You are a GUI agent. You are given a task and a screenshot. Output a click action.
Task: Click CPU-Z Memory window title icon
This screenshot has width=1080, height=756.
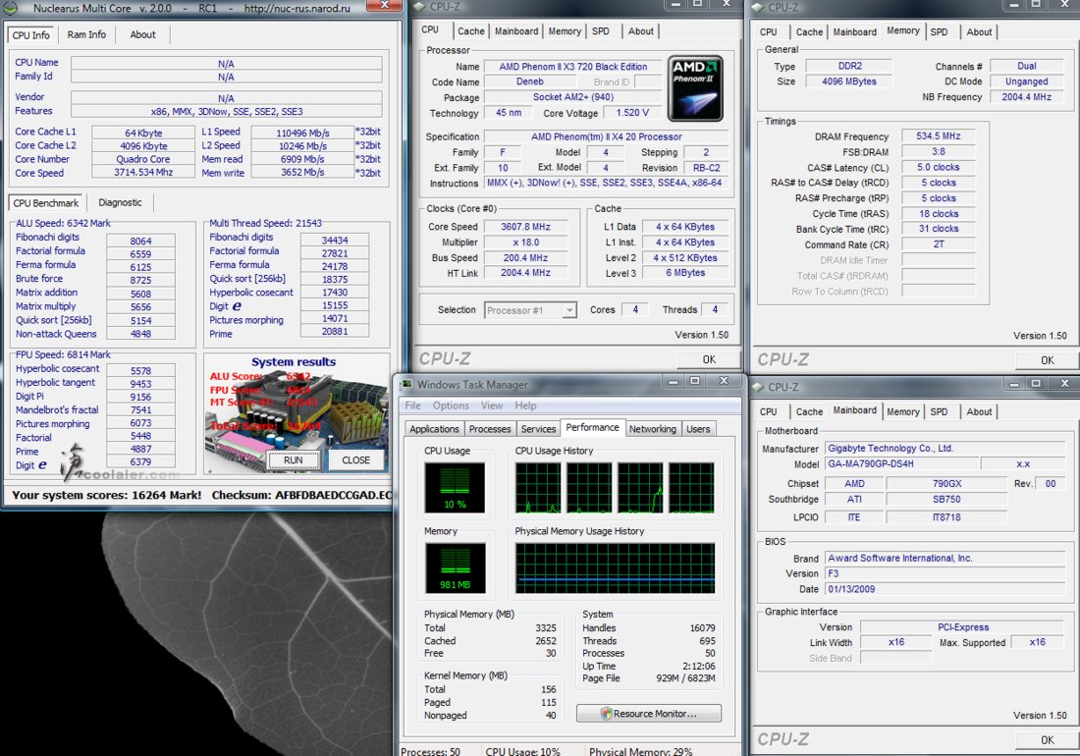point(758,7)
